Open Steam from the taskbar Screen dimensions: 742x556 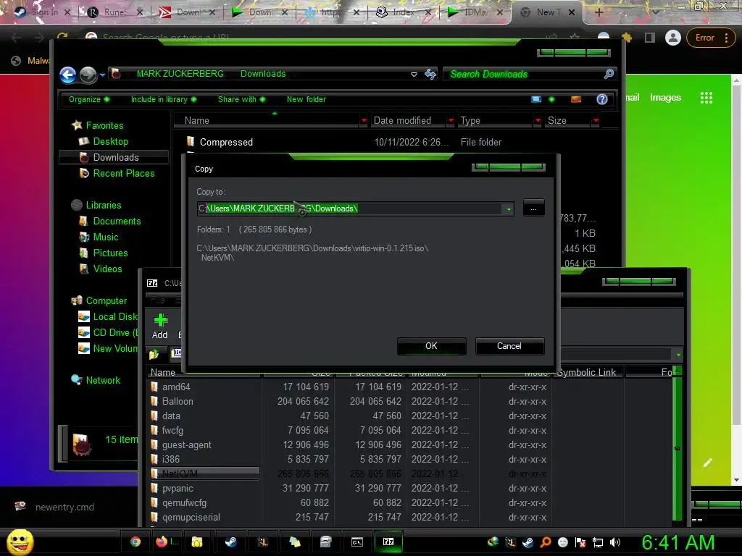coord(230,542)
